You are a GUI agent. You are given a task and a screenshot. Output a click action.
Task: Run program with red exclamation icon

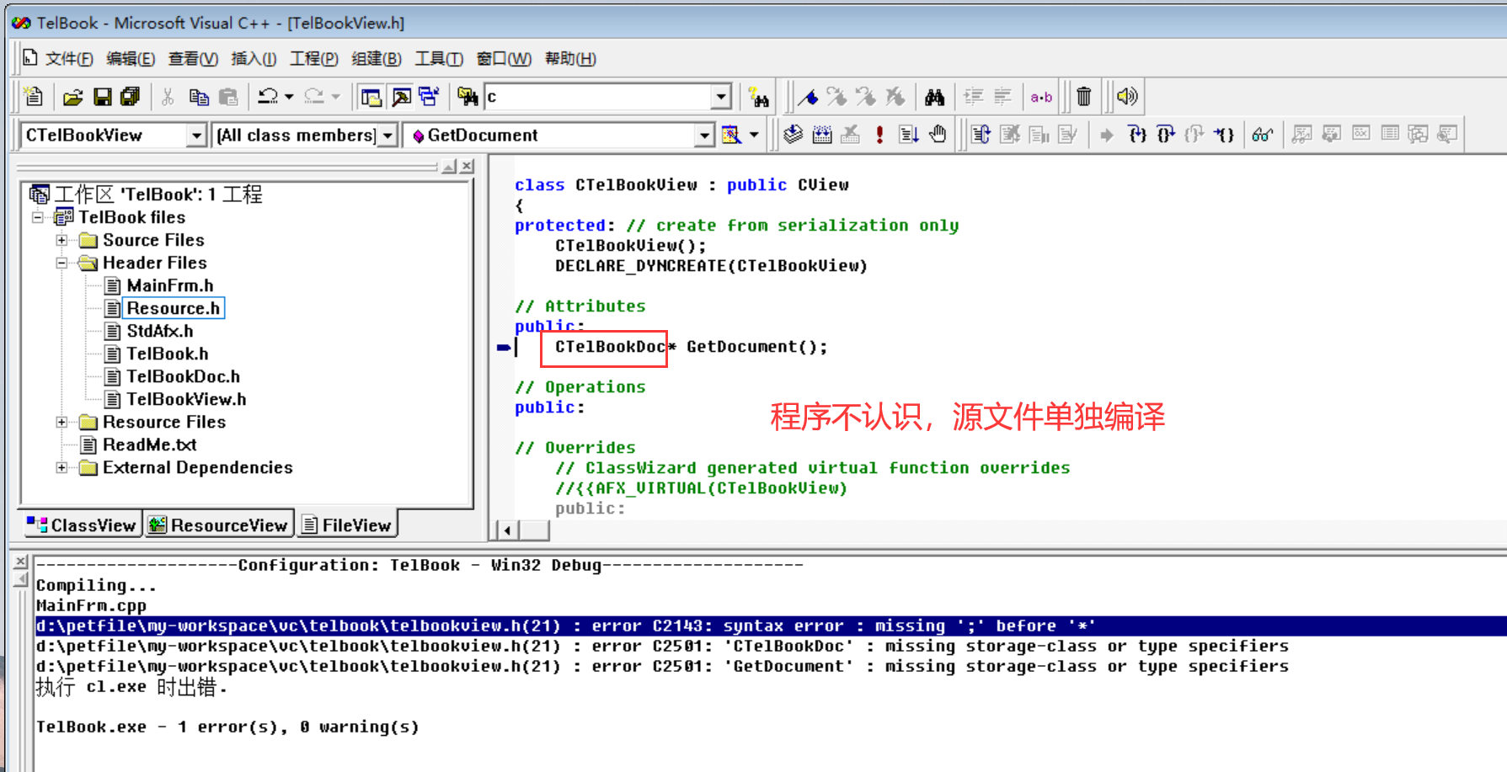(879, 135)
